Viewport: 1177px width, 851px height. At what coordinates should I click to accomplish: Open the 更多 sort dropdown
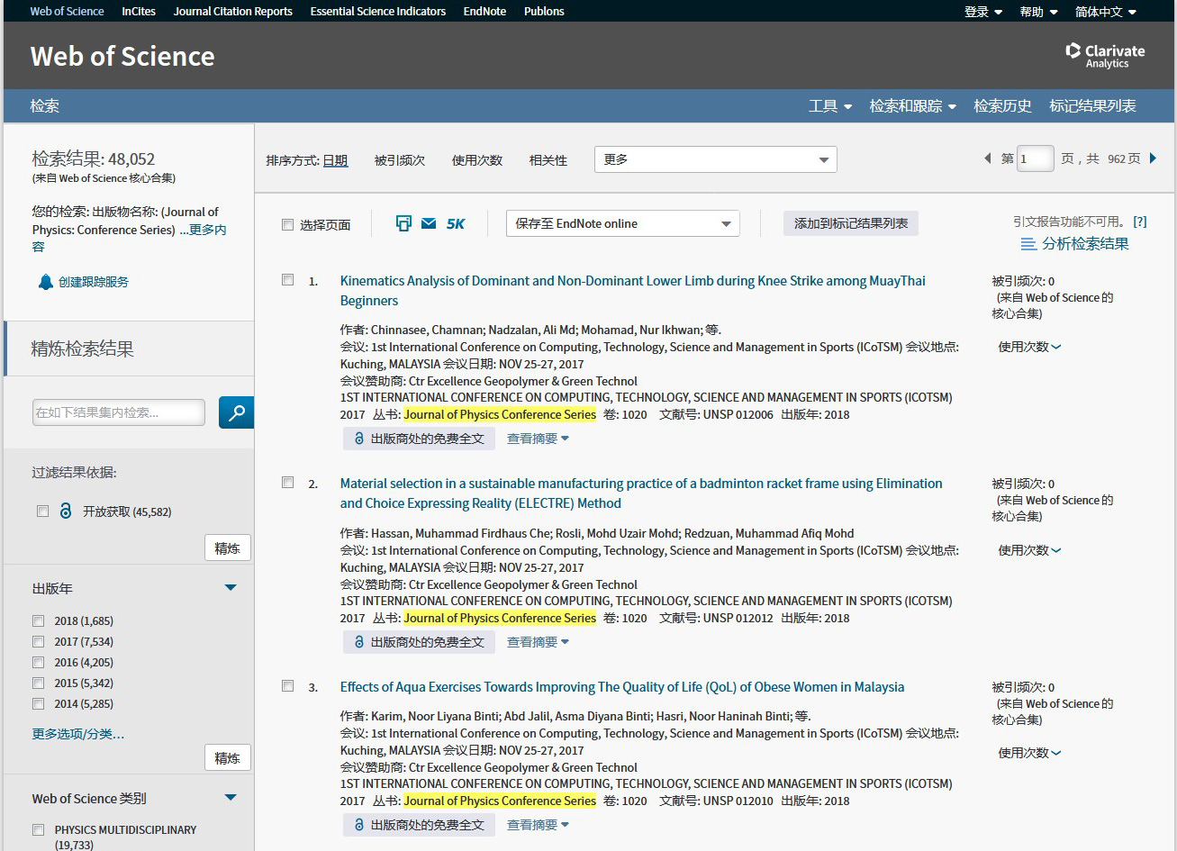(716, 159)
